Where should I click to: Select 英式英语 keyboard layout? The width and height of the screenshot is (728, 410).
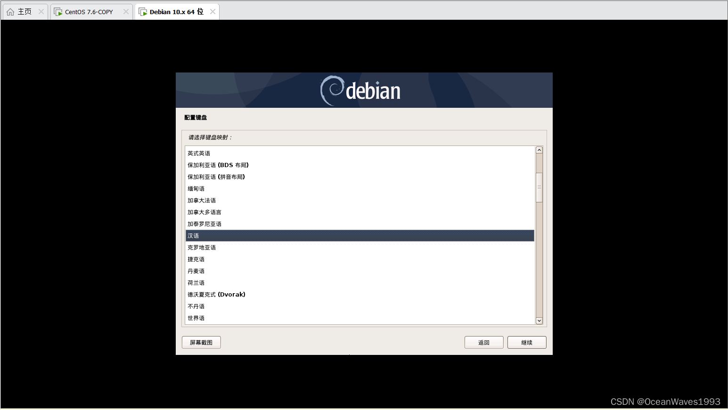(x=360, y=153)
